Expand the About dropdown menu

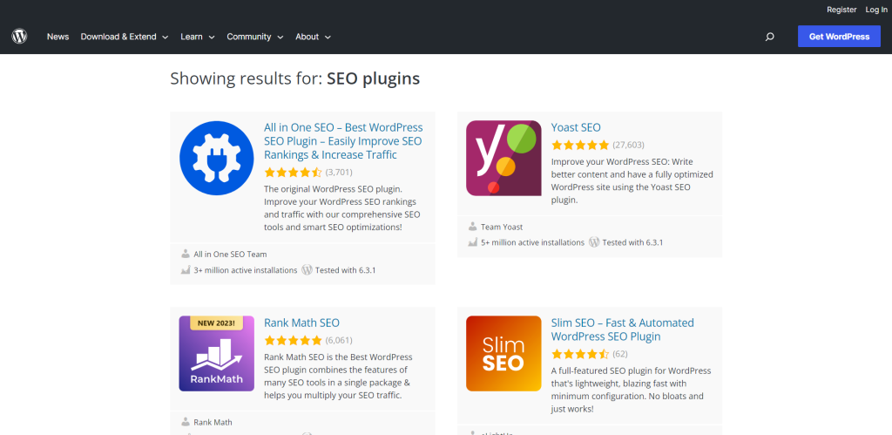(x=313, y=37)
